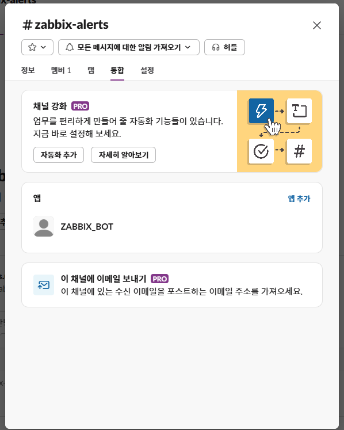
Task: Go to the 설정 tab
Action: point(147,70)
